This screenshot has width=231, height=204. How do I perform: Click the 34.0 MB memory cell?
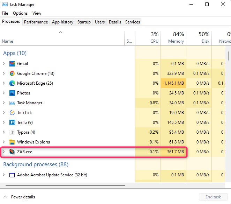click(173, 103)
